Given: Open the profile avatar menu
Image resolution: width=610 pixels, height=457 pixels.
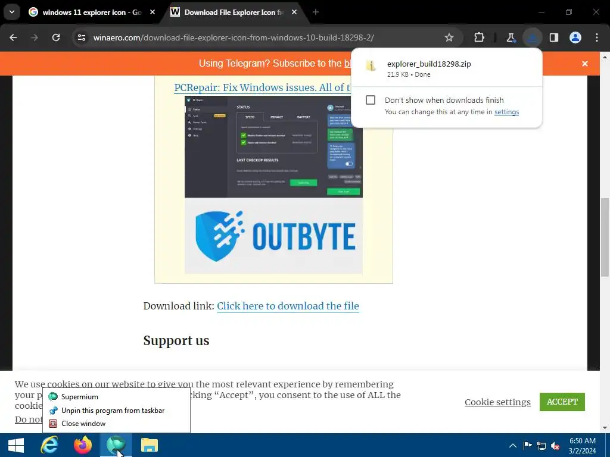Looking at the screenshot, I should (x=575, y=37).
